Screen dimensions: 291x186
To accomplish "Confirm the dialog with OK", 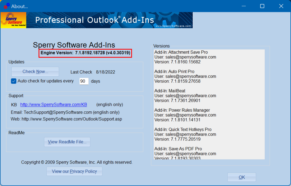I will (241, 177).
